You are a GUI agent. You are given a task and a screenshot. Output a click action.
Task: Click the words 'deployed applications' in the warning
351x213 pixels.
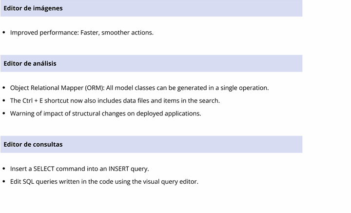click(x=169, y=114)
